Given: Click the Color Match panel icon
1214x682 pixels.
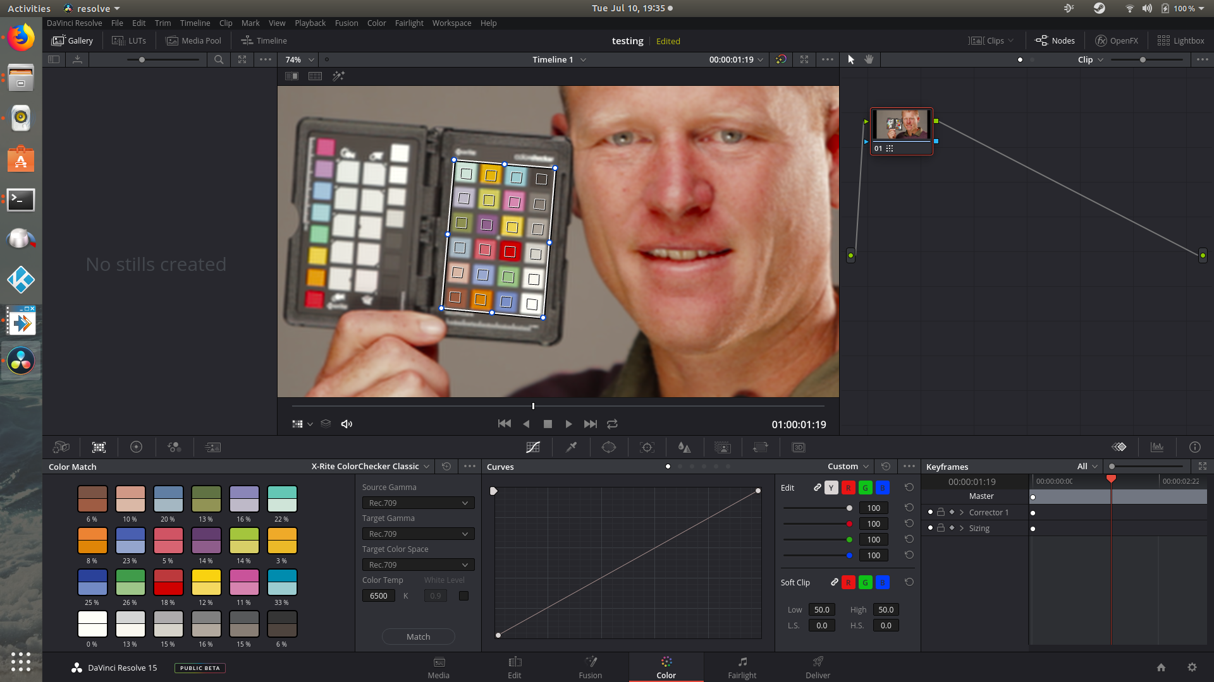Looking at the screenshot, I should point(99,447).
